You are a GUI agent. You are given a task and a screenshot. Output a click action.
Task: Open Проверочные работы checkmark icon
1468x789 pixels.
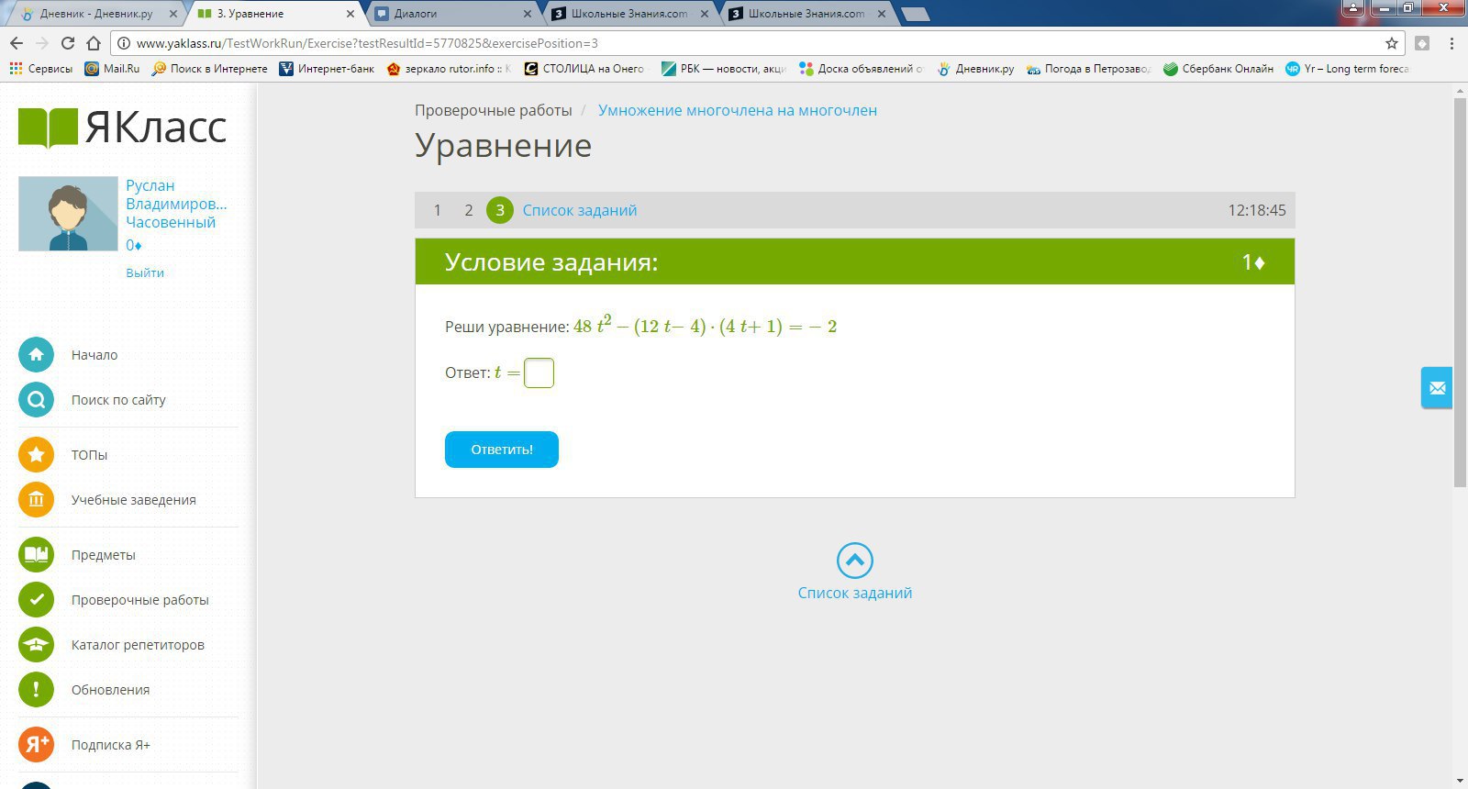[36, 600]
